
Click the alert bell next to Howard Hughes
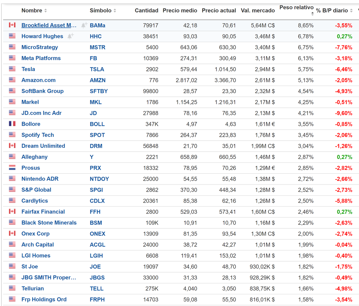70,36
